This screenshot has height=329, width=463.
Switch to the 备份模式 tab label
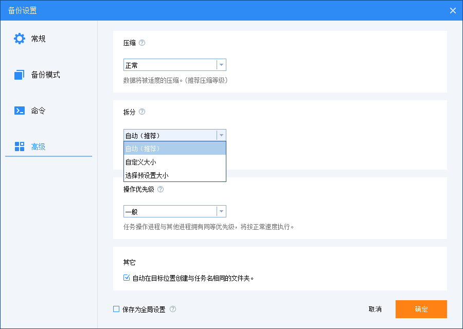click(x=45, y=75)
